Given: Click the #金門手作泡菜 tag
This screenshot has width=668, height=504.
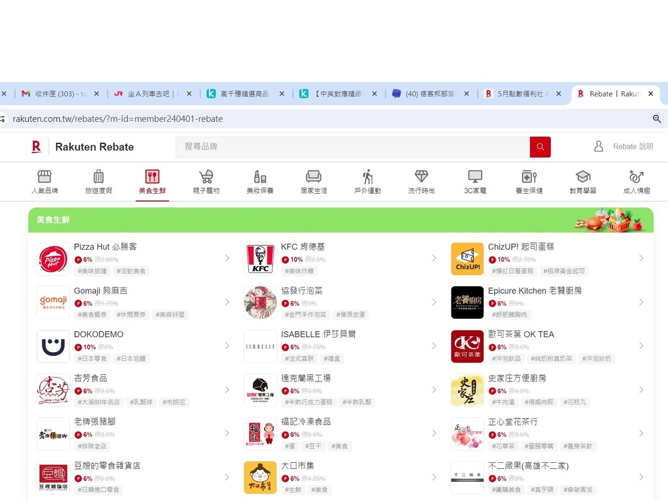Looking at the screenshot, I should point(305,314).
